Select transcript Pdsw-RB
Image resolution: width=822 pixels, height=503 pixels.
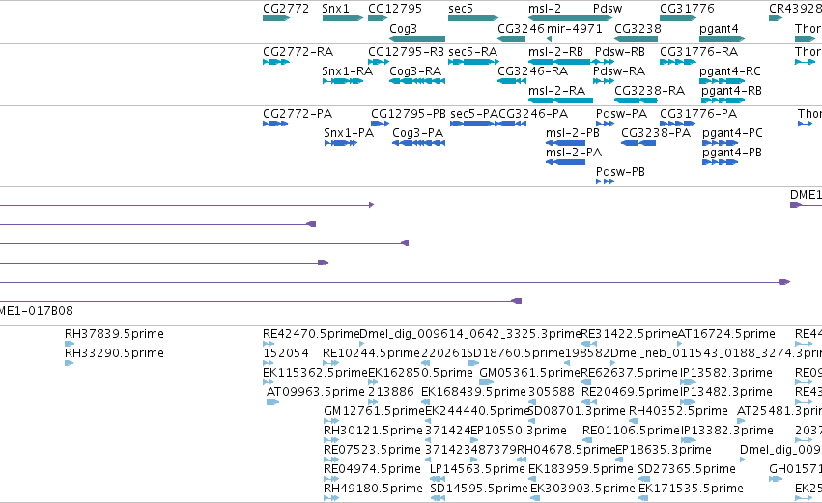605,62
